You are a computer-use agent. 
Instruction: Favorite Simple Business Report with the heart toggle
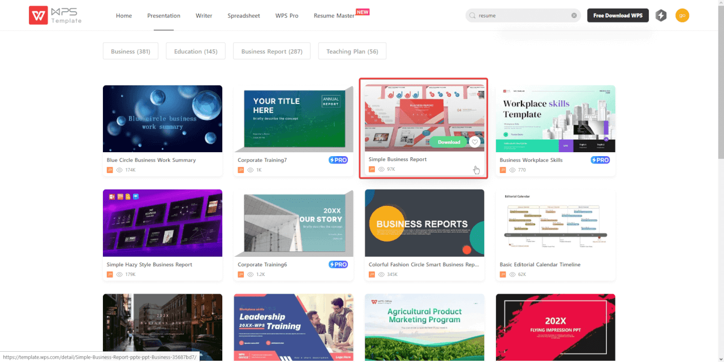click(x=475, y=142)
